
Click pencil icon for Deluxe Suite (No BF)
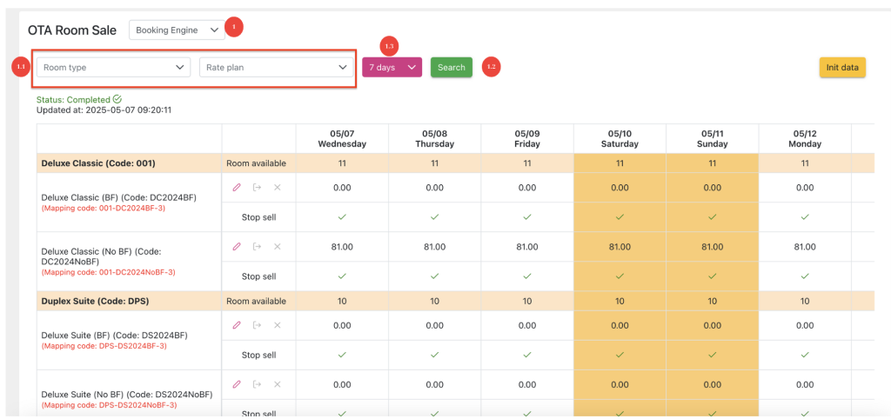point(237,384)
